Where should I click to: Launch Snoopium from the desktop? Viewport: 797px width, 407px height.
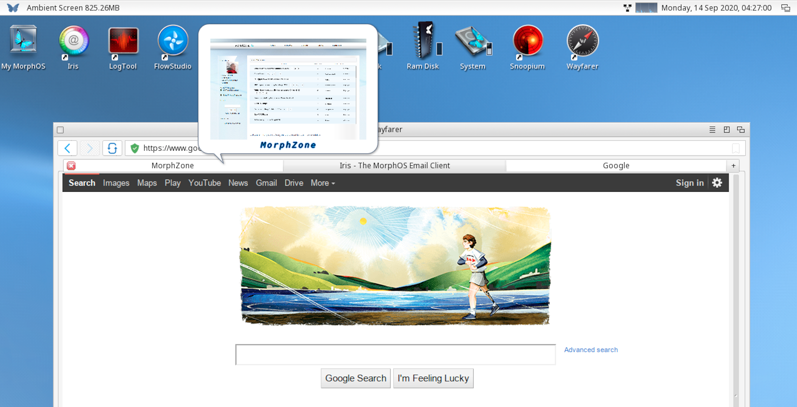pos(527,42)
